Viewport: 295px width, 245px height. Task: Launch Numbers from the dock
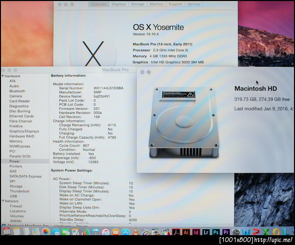point(86,232)
